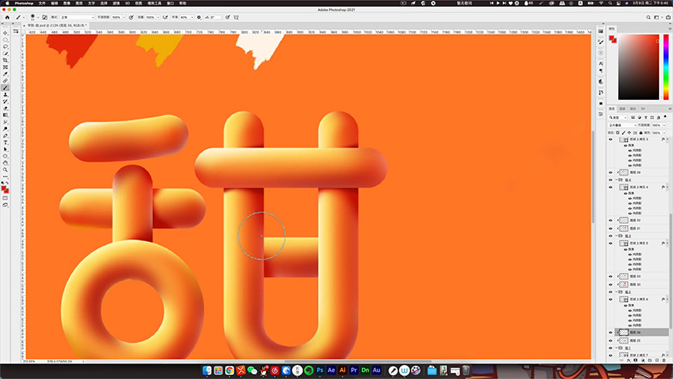
Task: Open After Effects from the Dock
Action: point(331,370)
